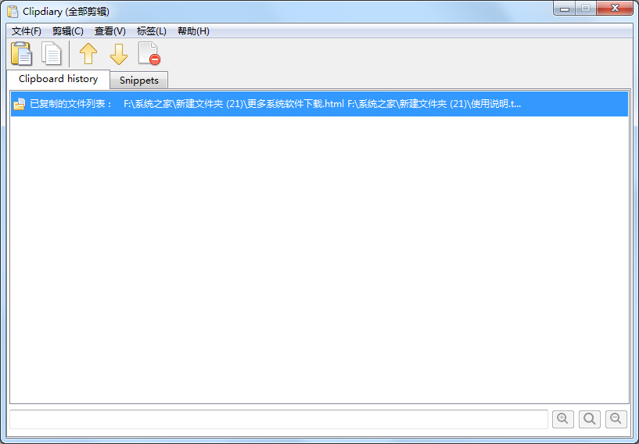
Task: Minimize the Clipdiary window
Action: point(565,9)
